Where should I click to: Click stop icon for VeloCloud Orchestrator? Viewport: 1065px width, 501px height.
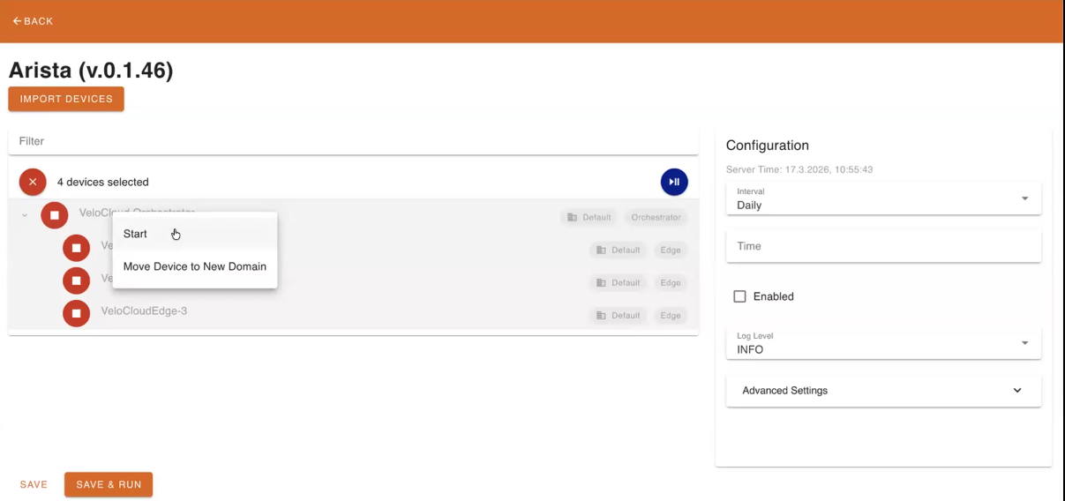coord(55,215)
